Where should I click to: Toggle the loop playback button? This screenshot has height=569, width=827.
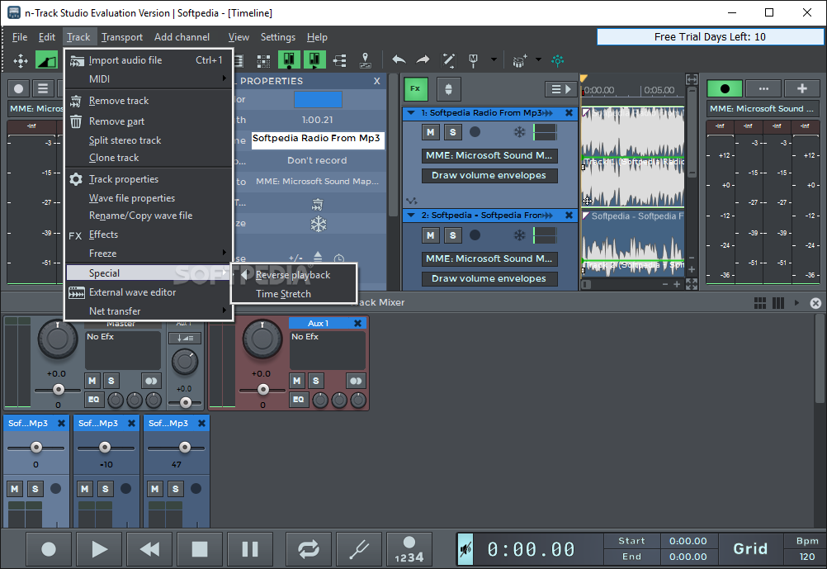point(309,549)
